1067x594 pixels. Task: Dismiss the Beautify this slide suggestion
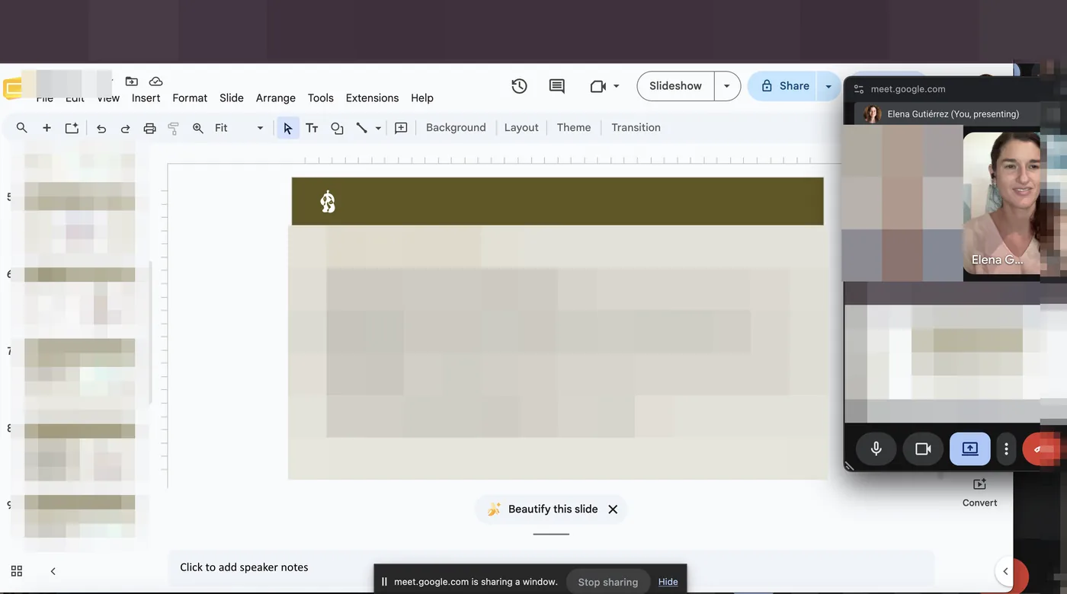tap(613, 509)
